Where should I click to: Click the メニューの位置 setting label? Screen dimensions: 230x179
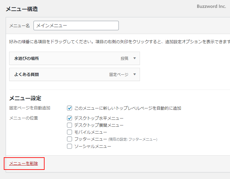pyautogui.click(x=24, y=118)
